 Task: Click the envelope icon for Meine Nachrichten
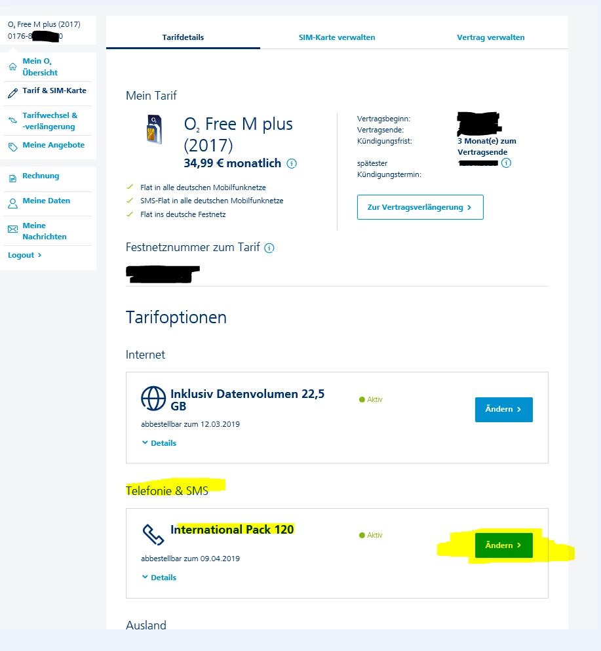[13, 229]
